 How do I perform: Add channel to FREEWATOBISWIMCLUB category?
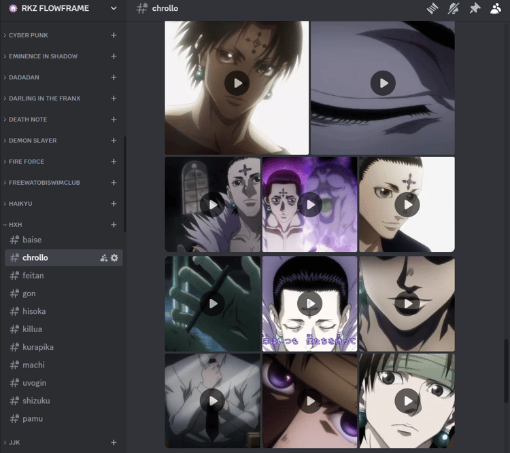(114, 183)
